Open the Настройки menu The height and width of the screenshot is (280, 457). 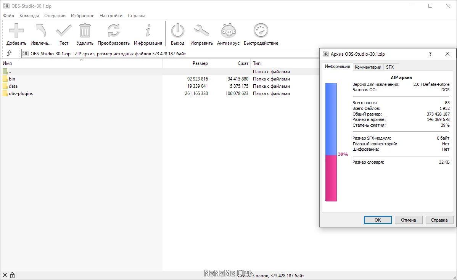click(111, 15)
